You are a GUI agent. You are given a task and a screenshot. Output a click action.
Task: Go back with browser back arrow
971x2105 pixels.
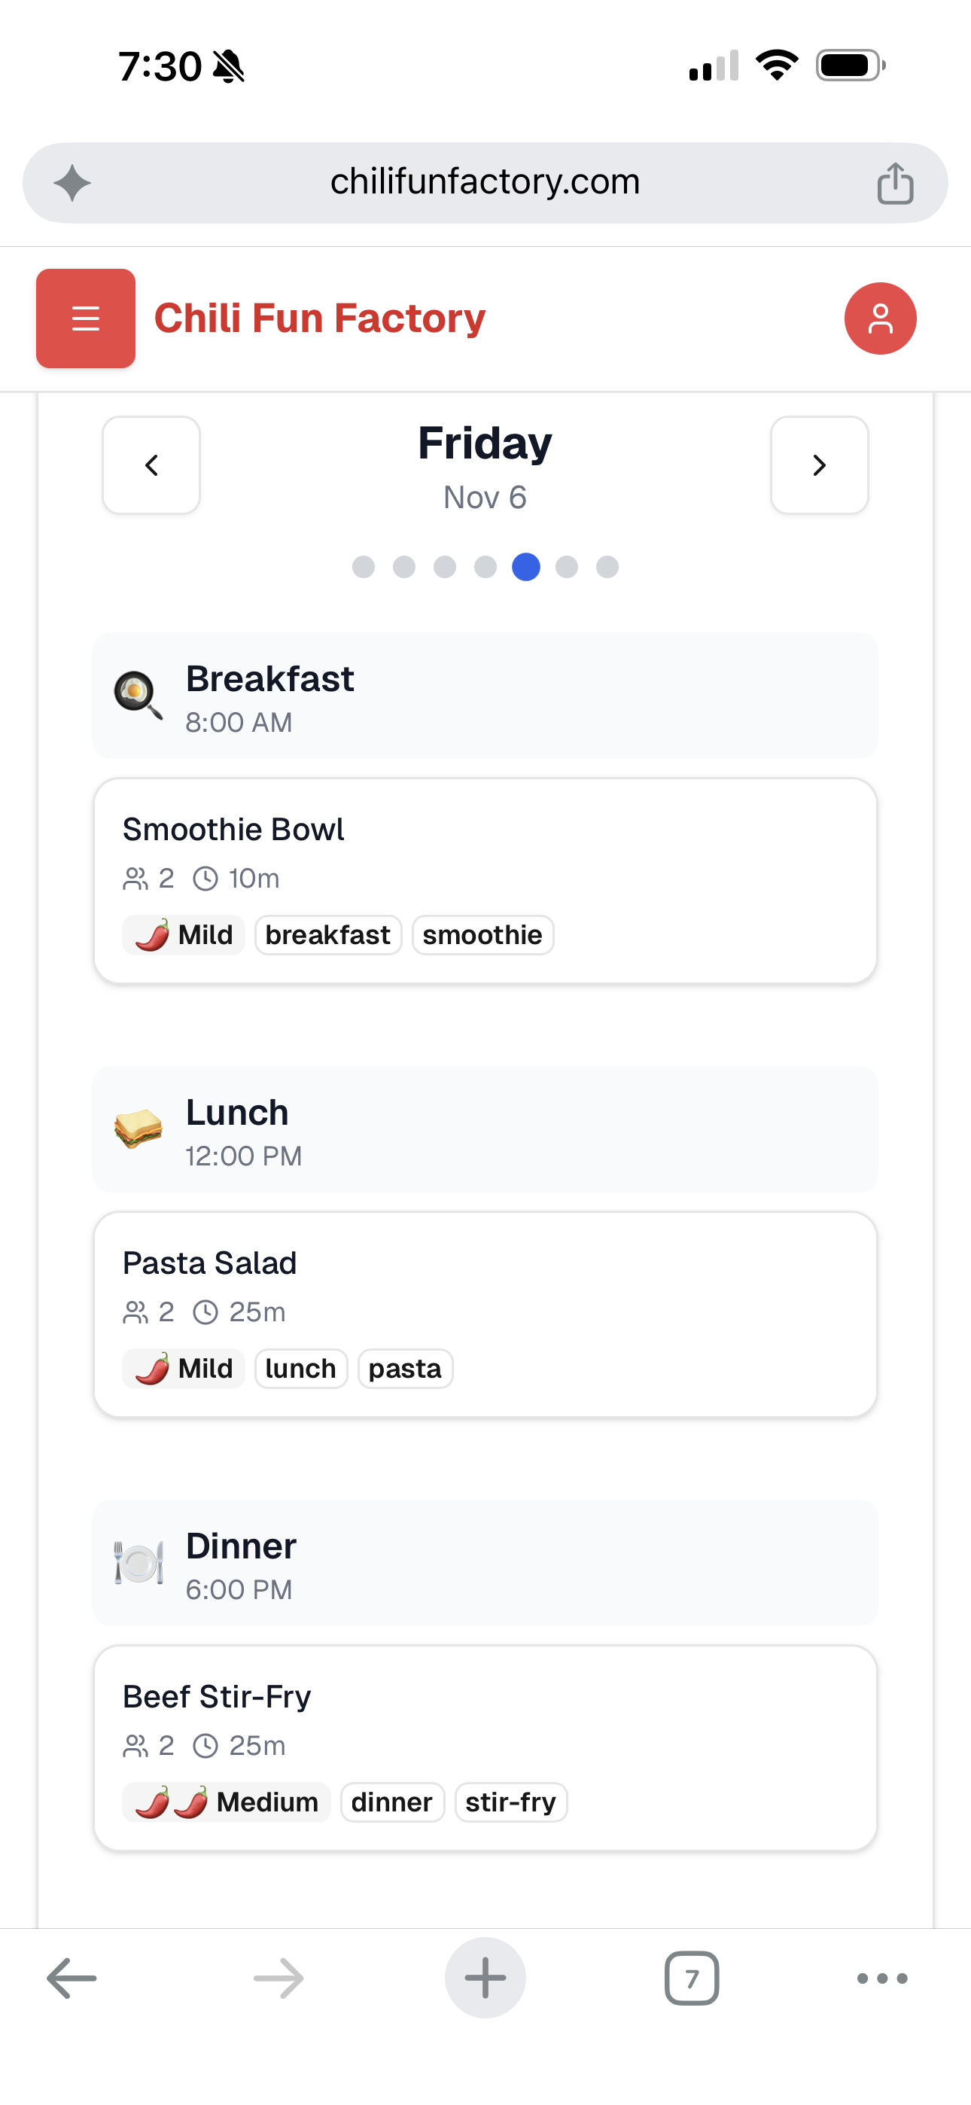pyautogui.click(x=72, y=1978)
